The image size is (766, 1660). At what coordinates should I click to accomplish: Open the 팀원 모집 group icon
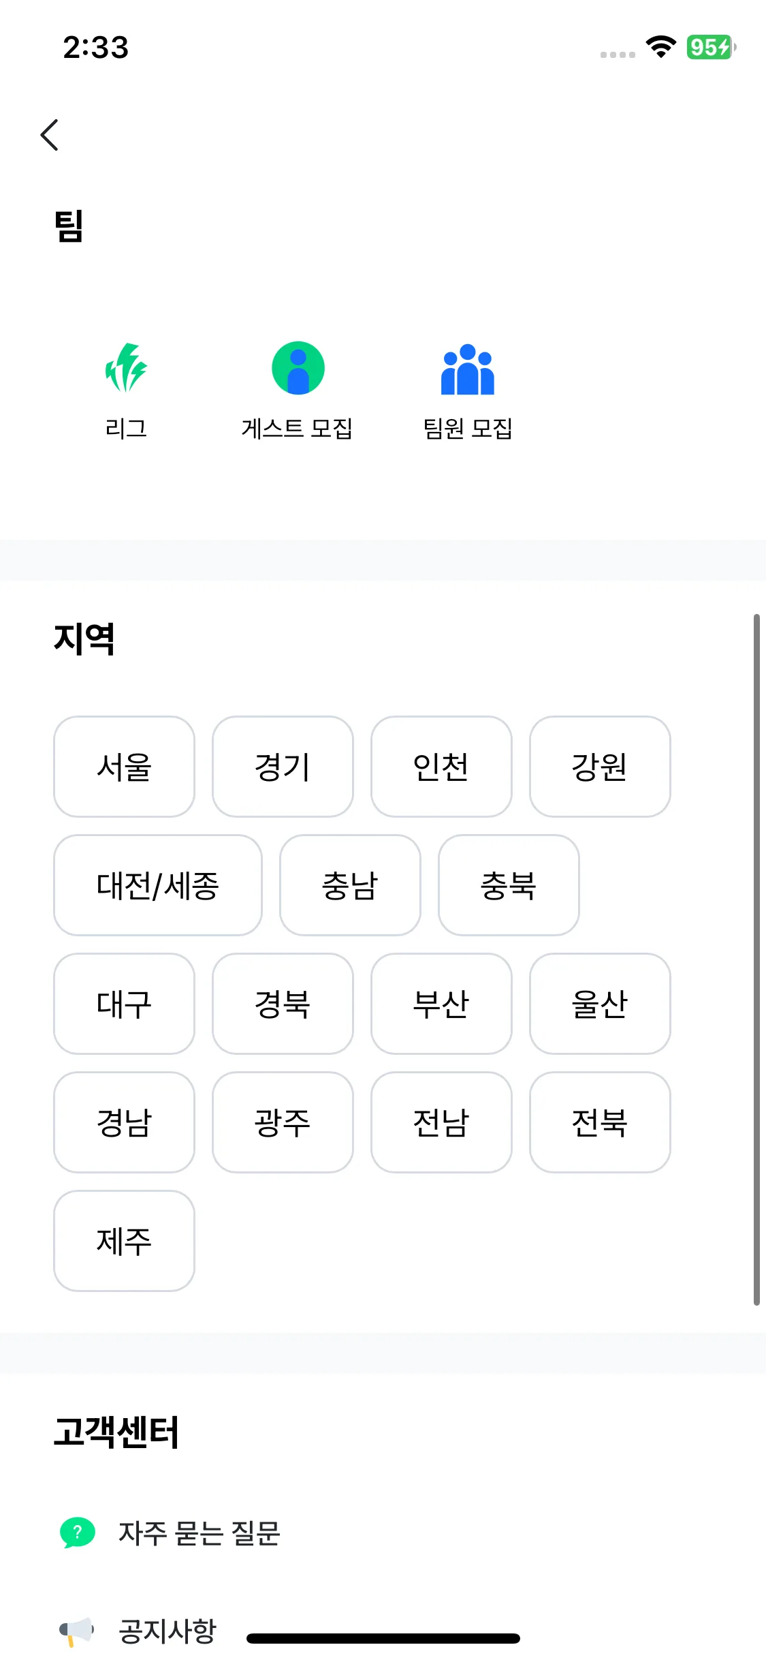click(x=468, y=369)
